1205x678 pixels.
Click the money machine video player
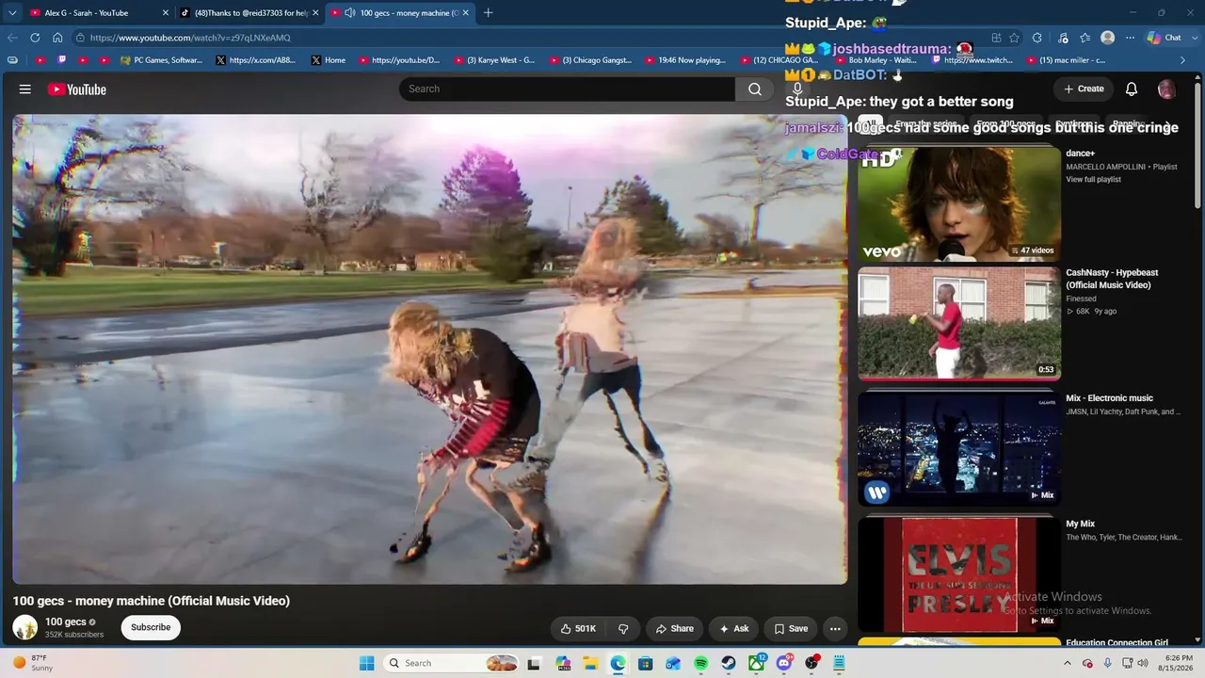pyautogui.click(x=430, y=349)
